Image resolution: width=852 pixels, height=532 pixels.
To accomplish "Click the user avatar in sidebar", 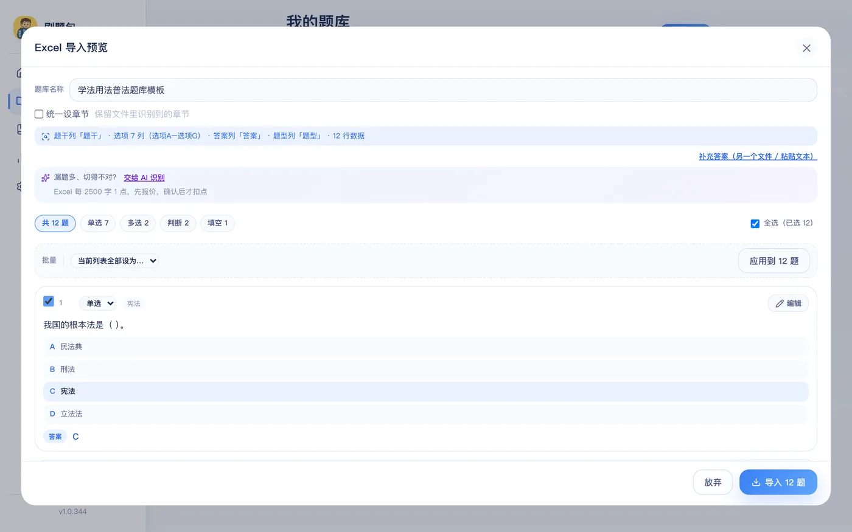I will pyautogui.click(x=25, y=28).
